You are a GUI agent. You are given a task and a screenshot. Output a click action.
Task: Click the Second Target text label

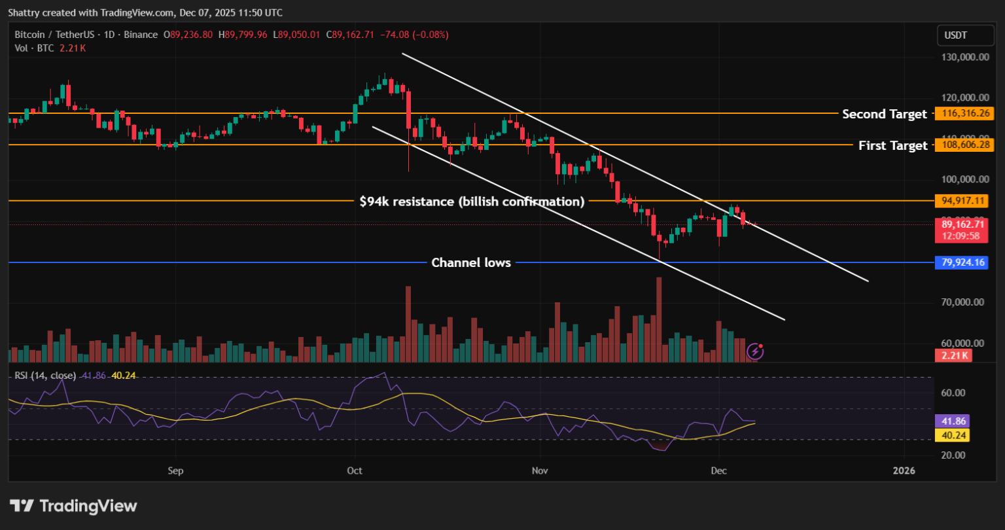884,114
